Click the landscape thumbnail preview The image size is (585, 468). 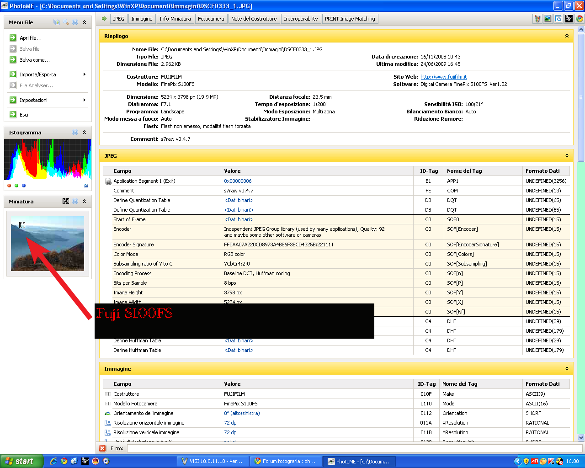[x=48, y=244]
